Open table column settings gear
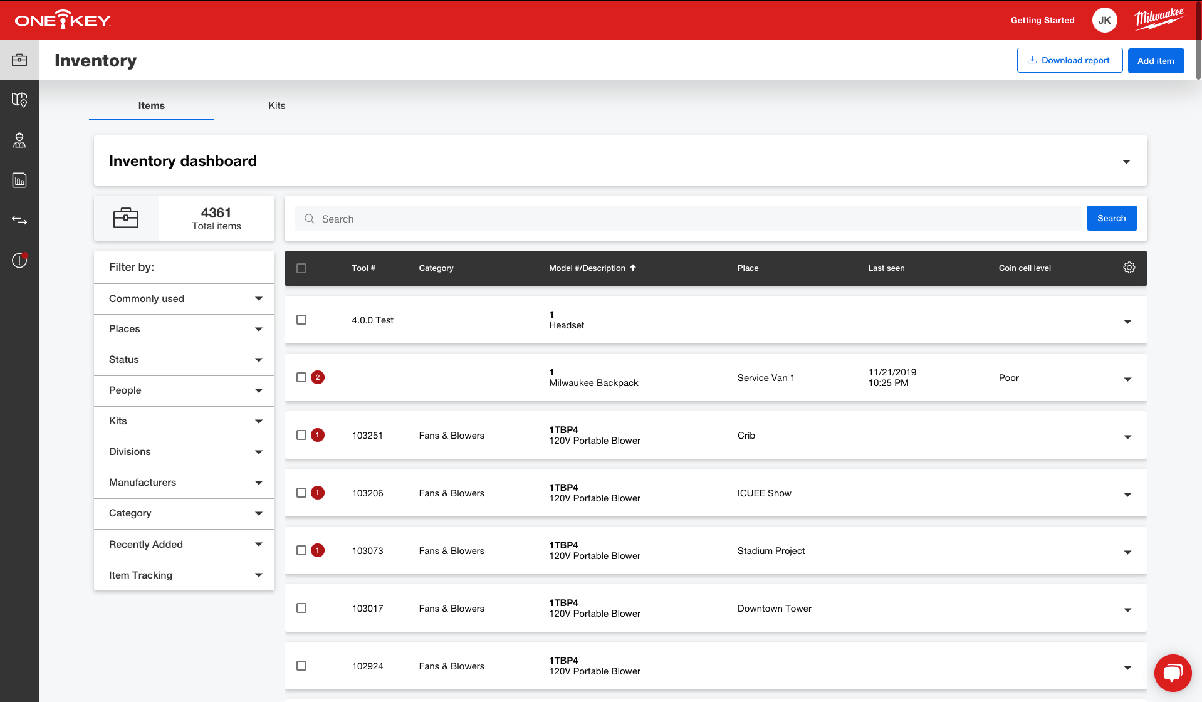This screenshot has height=702, width=1202. click(1129, 268)
